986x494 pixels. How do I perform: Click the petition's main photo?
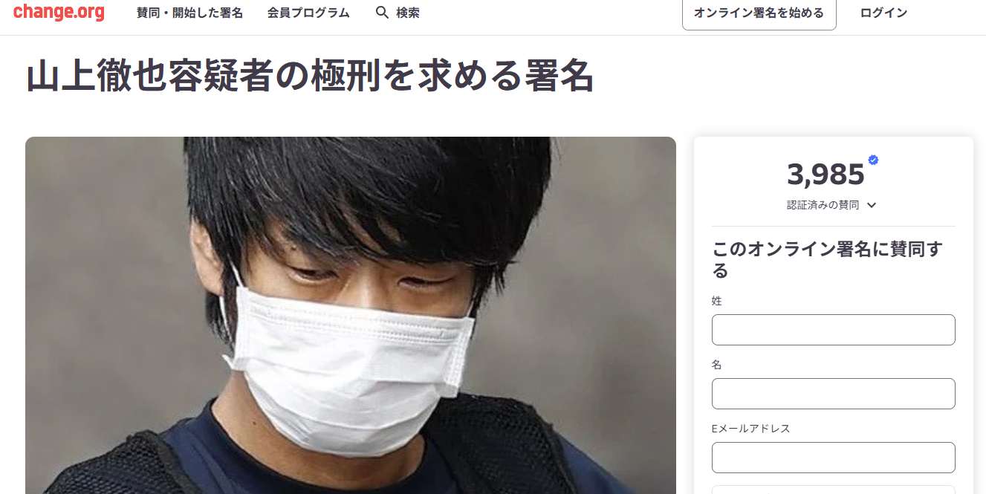point(351,316)
